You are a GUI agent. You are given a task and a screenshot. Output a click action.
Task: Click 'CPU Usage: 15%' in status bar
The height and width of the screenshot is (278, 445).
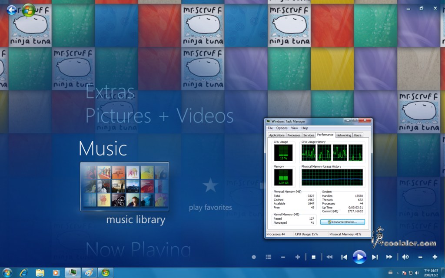coord(306,234)
